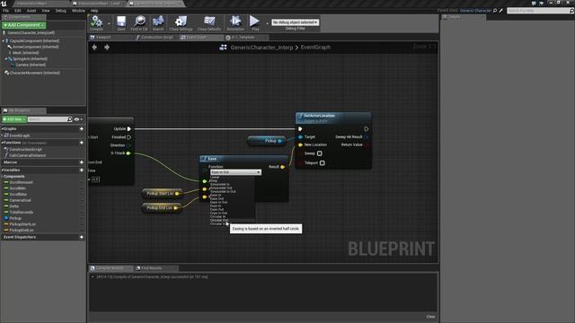
Task: Select the Pickup variable in My Blueprint
Action: 15,218
